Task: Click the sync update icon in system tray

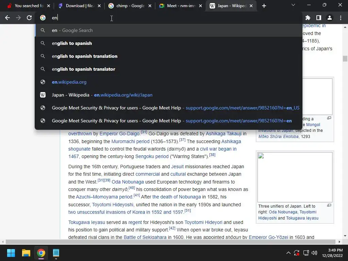Action: point(296,253)
